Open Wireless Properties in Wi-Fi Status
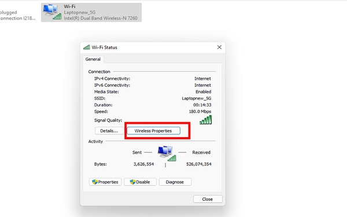The height and width of the screenshot is (217, 347). pyautogui.click(x=153, y=131)
